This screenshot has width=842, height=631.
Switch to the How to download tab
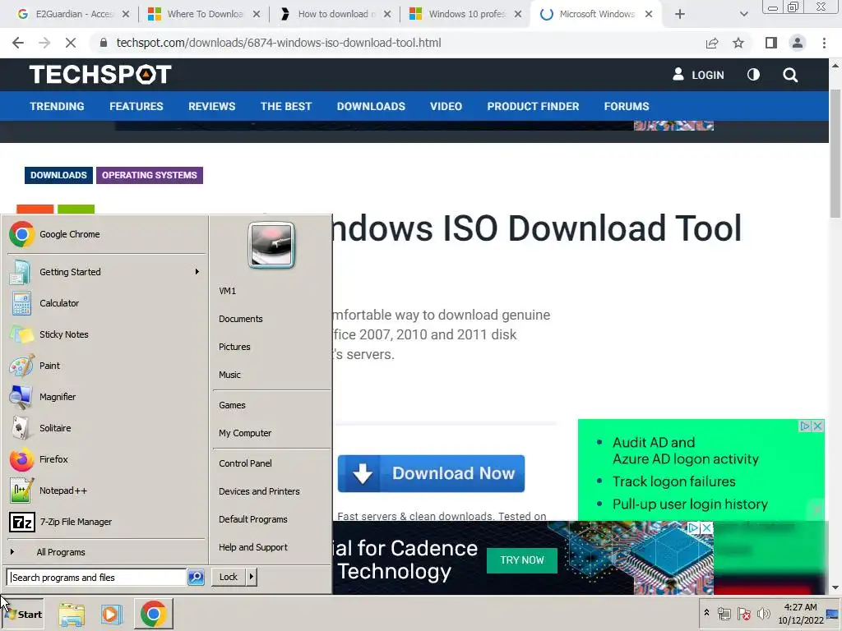click(334, 15)
